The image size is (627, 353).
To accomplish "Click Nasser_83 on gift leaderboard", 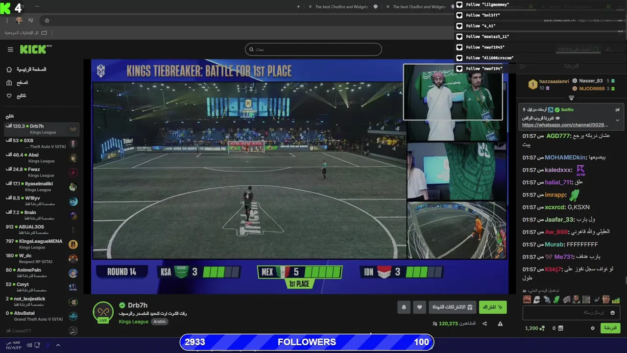I will tap(591, 81).
